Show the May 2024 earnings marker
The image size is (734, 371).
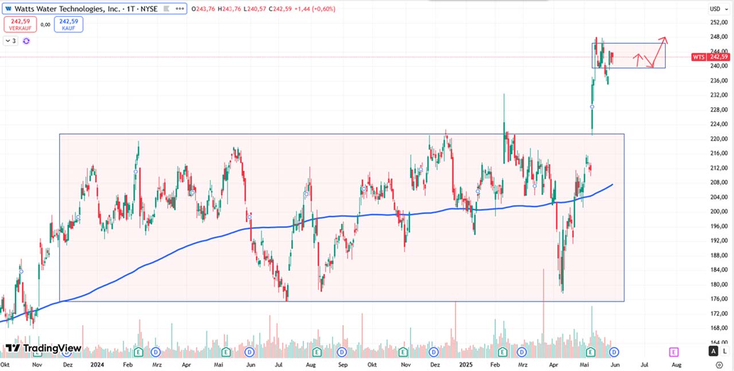(x=226, y=351)
